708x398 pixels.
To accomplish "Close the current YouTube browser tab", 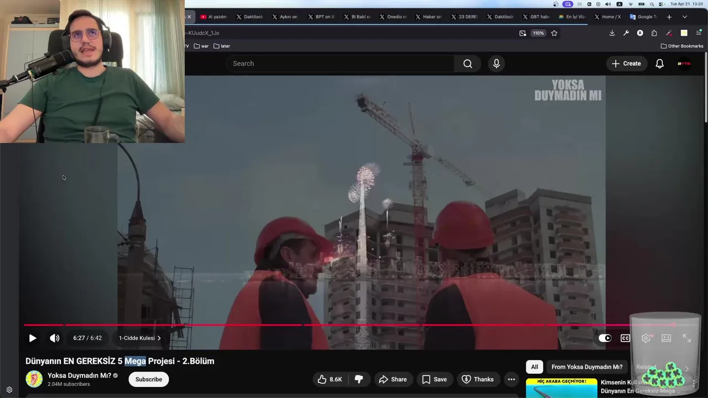I will point(189,17).
